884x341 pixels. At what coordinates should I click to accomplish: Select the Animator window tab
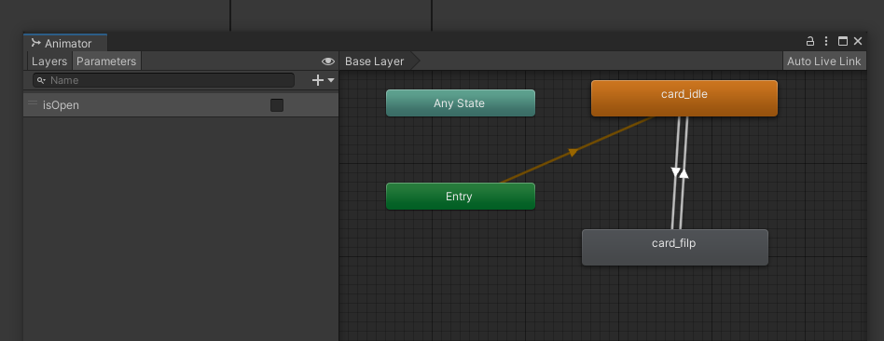(65, 44)
